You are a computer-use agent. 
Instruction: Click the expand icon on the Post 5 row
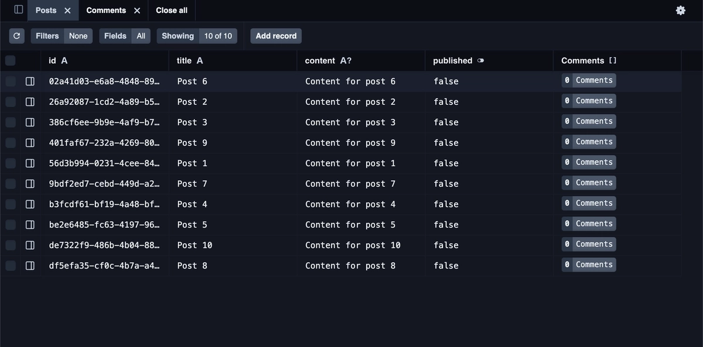tap(30, 224)
